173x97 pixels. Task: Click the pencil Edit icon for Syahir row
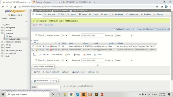[37, 46]
